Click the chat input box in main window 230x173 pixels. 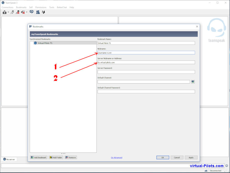pyautogui.click(x=113, y=166)
